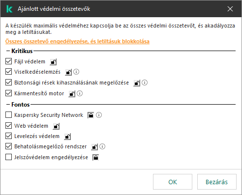
Task: Show info for Kármentesítő motor
Action: point(80,93)
